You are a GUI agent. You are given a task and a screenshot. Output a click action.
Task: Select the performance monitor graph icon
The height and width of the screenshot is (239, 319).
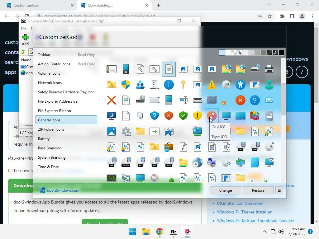click(112, 178)
